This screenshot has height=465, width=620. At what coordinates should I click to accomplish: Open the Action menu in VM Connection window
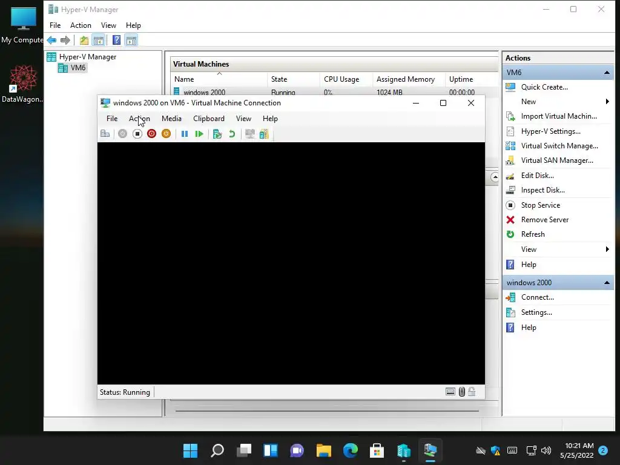(139, 119)
